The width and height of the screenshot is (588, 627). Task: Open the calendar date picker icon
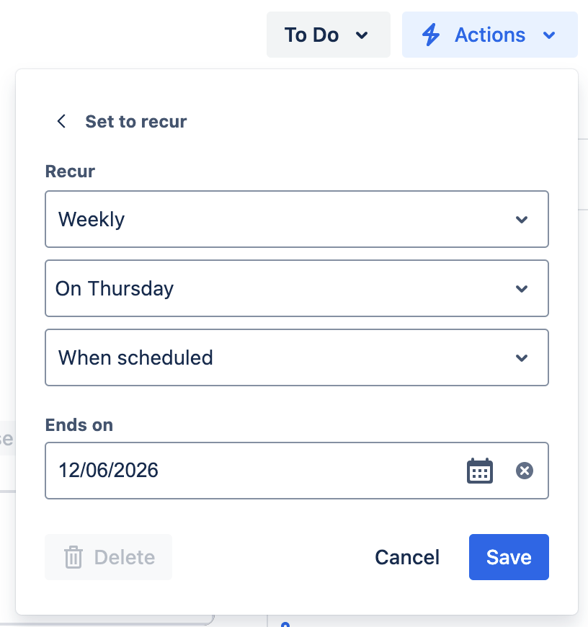480,471
